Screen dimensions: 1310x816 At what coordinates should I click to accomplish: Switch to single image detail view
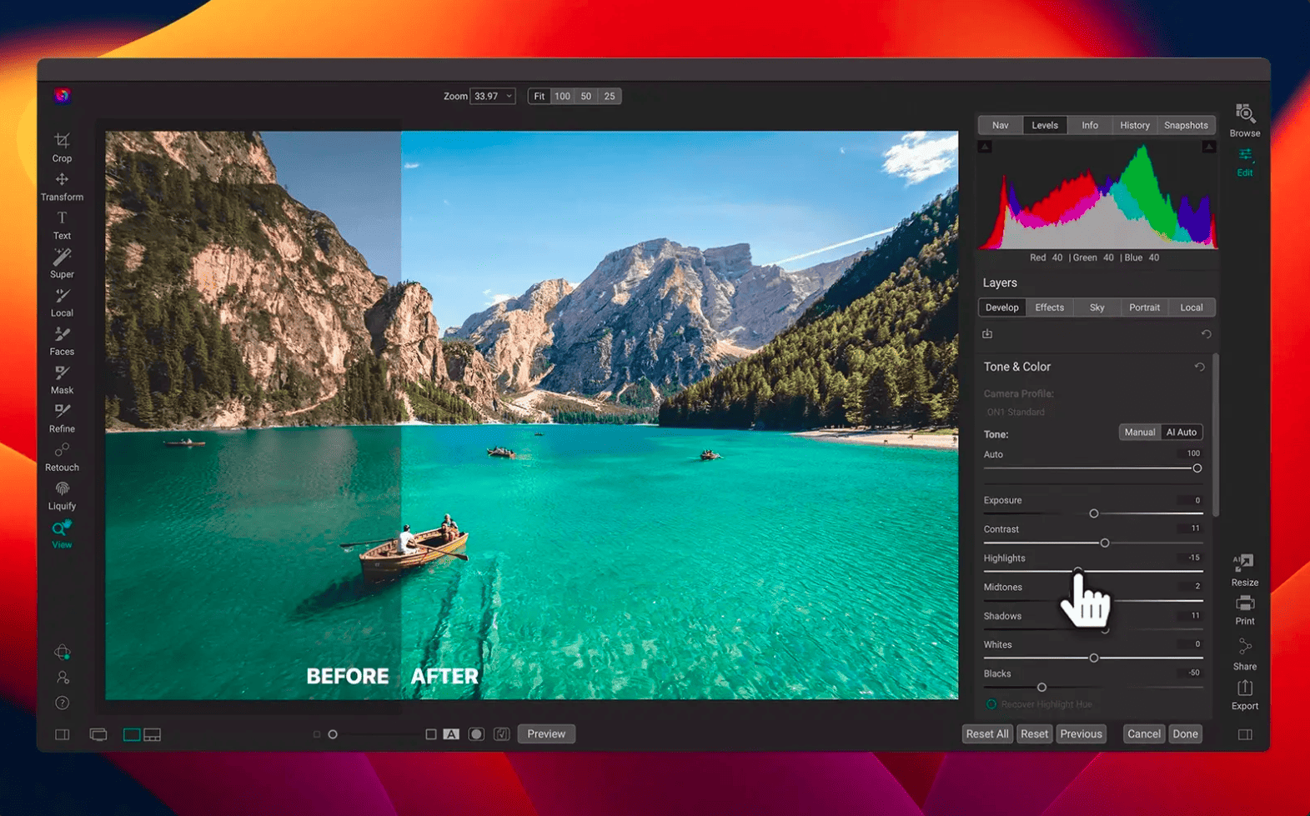coord(132,734)
